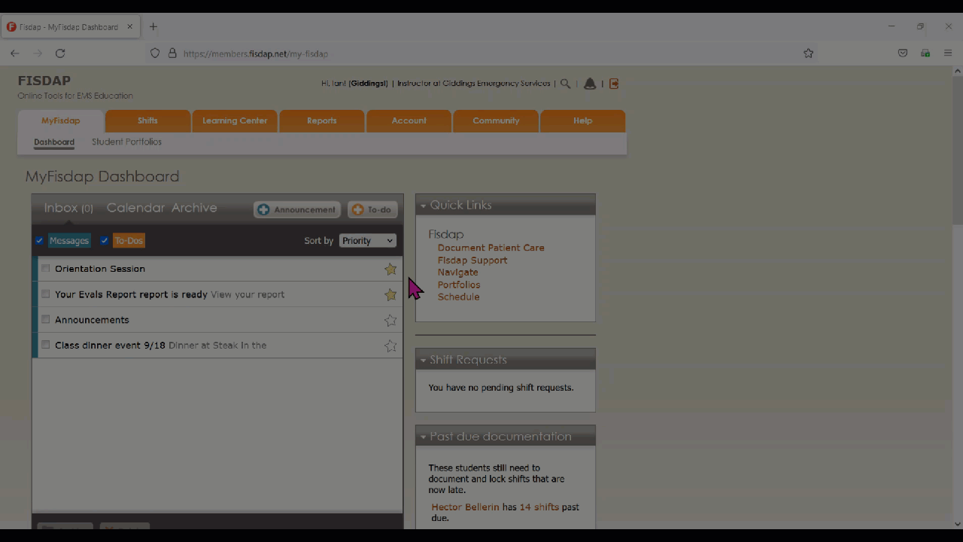963x542 pixels.
Task: Click the logout icon in header
Action: tap(614, 84)
